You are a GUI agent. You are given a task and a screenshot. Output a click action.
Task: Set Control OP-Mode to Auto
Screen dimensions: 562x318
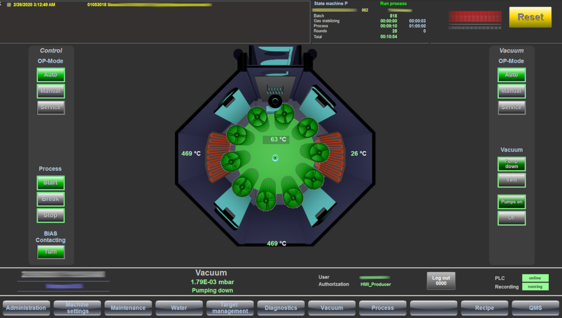tap(51, 75)
